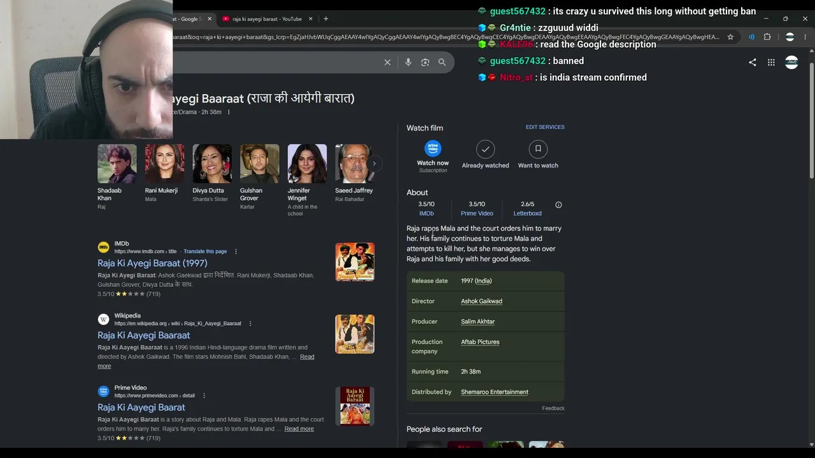The image size is (815, 458).
Task: Click the Prime Video Watch now icon
Action: (433, 149)
